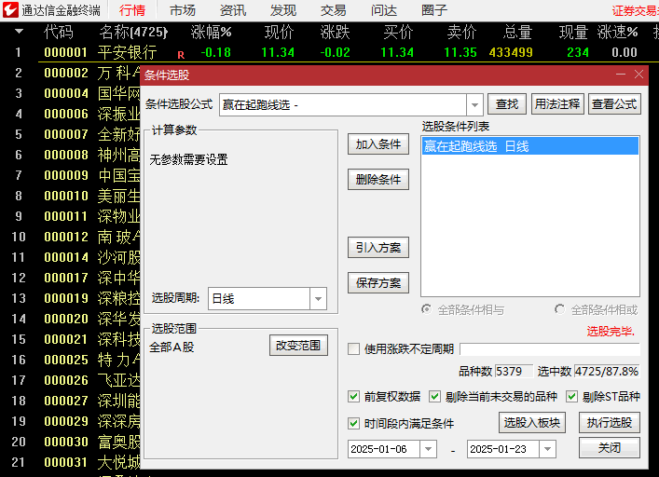Toggle the 剔除ST品种 checkbox

tap(571, 396)
